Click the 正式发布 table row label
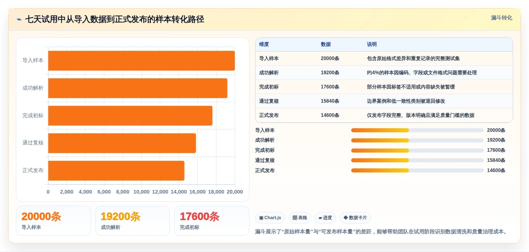 tap(269, 115)
